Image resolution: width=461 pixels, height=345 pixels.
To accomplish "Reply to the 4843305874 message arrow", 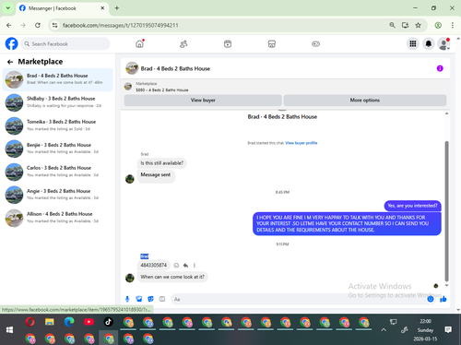I will point(185,265).
